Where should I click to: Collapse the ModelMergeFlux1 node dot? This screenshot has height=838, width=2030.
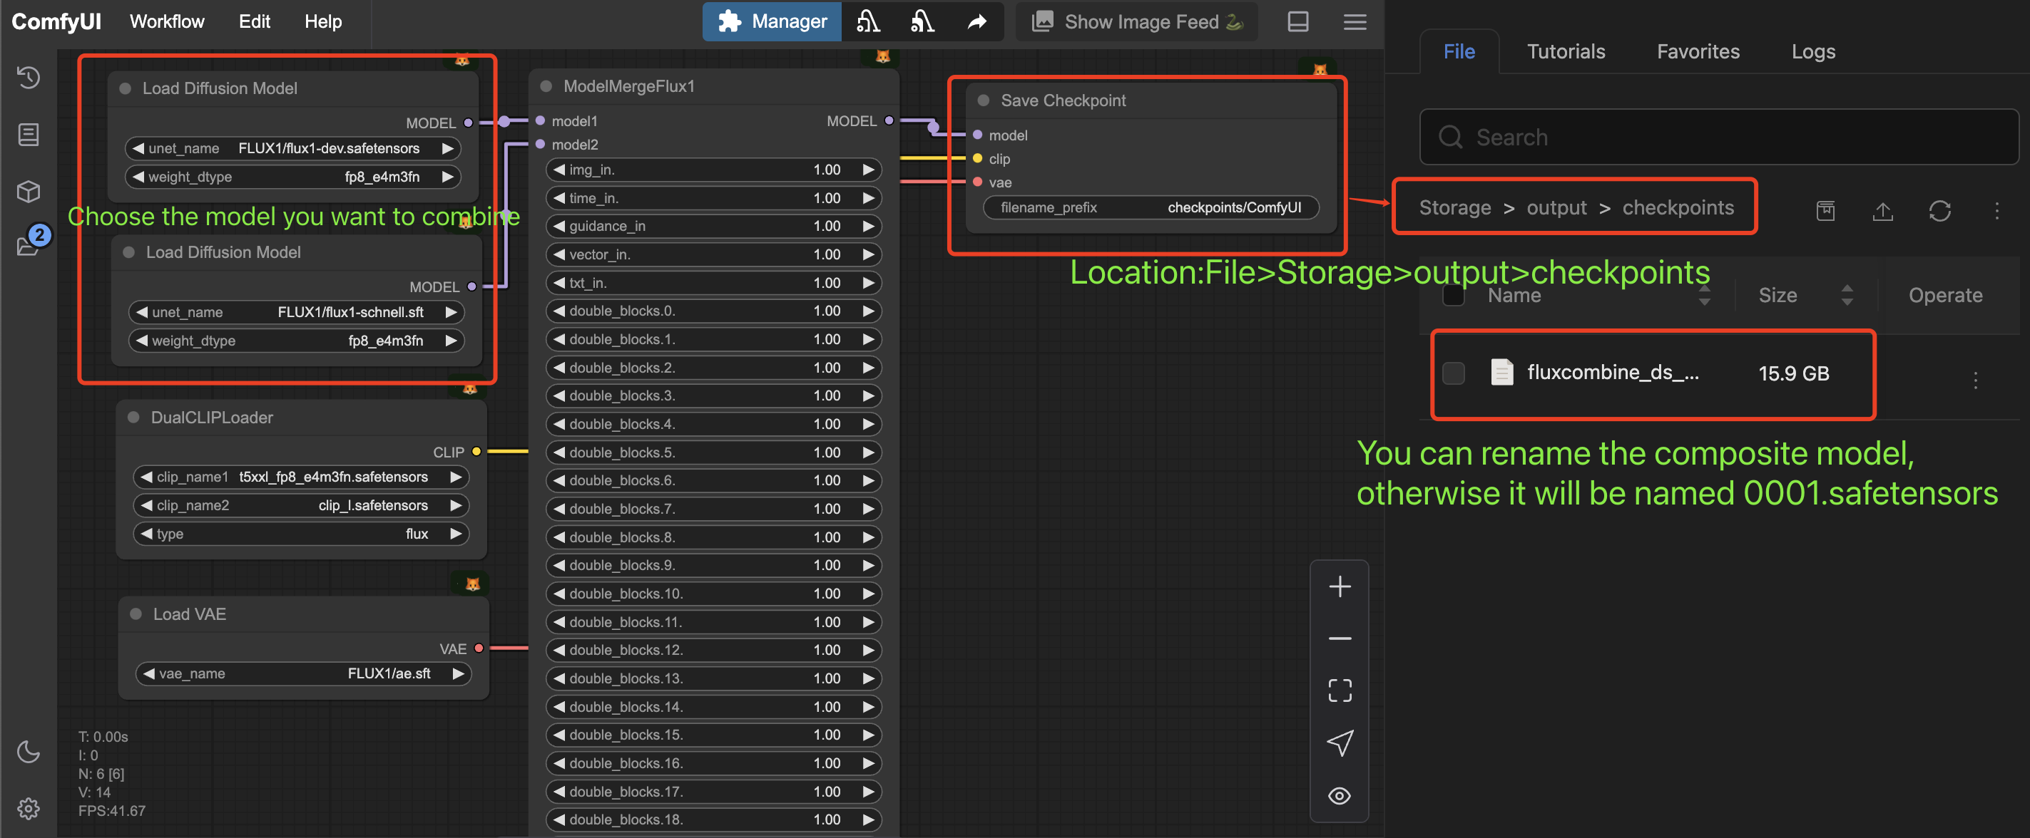[x=546, y=86]
